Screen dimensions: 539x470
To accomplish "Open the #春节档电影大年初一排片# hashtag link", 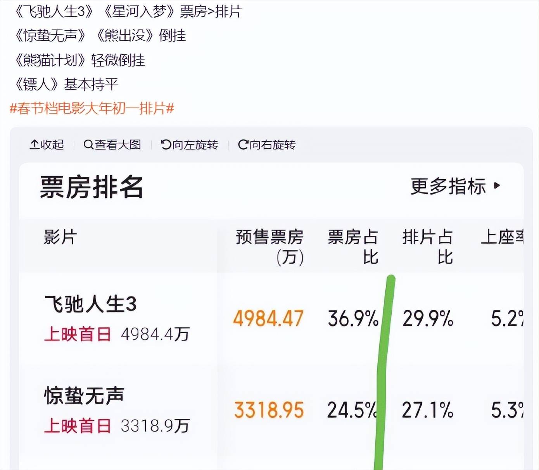I will point(92,108).
